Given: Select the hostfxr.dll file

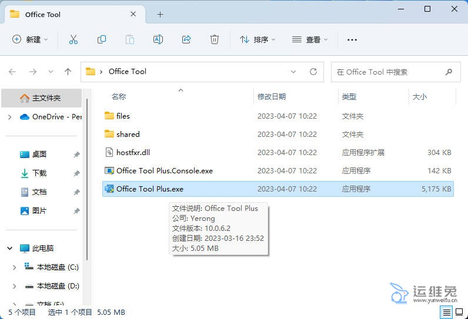Looking at the screenshot, I should coord(133,152).
